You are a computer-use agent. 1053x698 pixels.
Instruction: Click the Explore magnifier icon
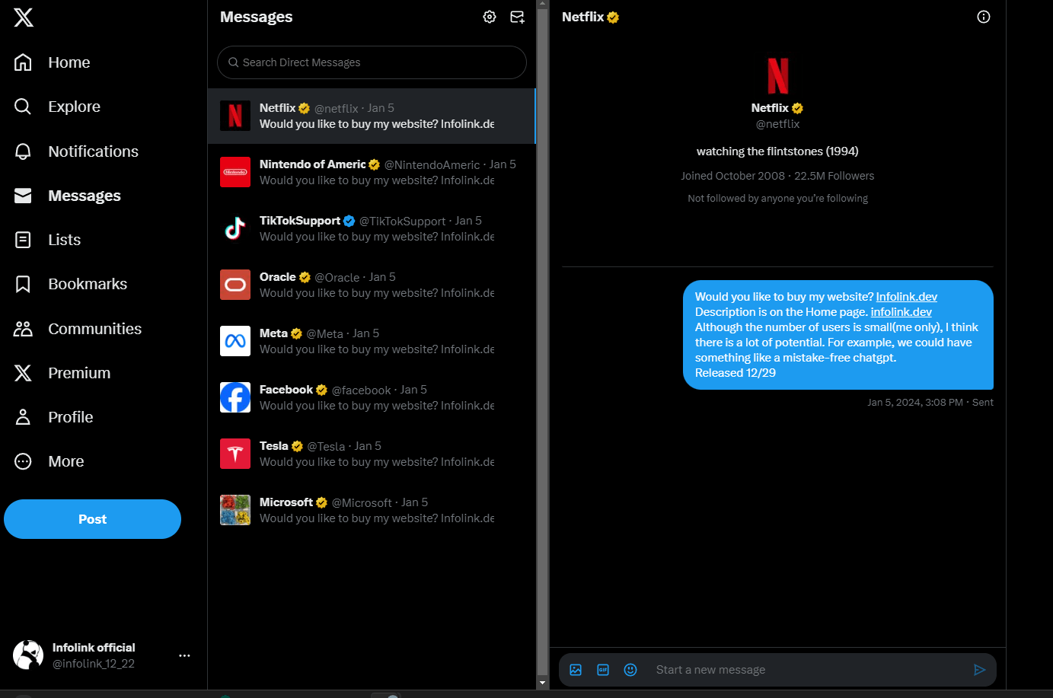coord(23,107)
